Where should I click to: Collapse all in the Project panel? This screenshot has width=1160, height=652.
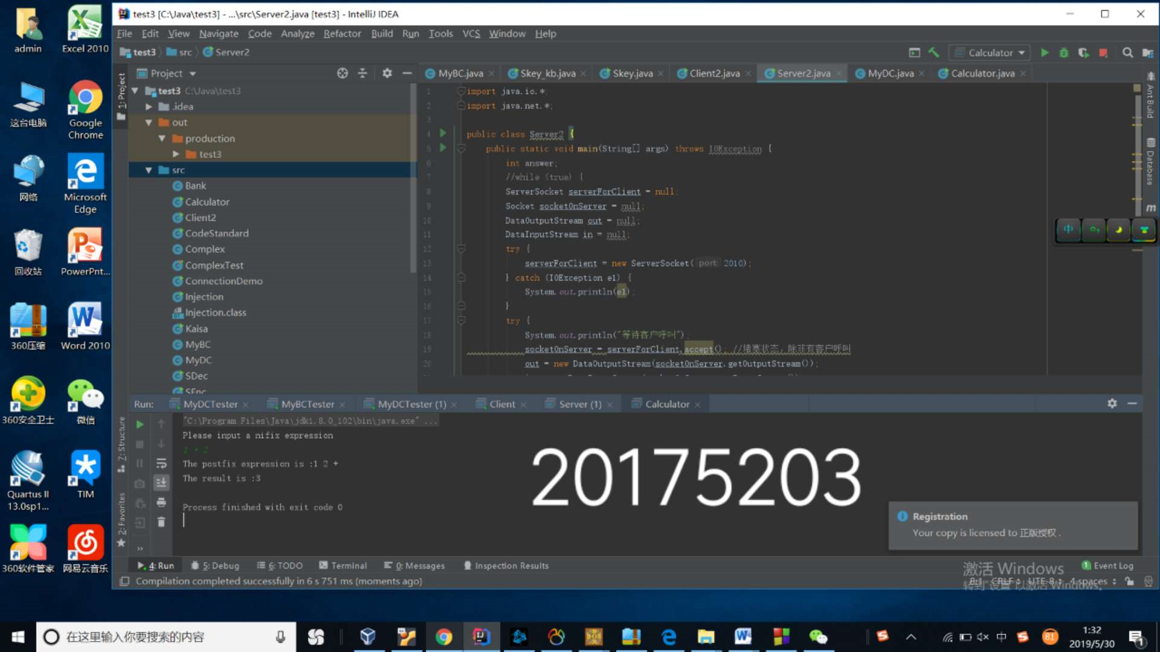tap(362, 73)
